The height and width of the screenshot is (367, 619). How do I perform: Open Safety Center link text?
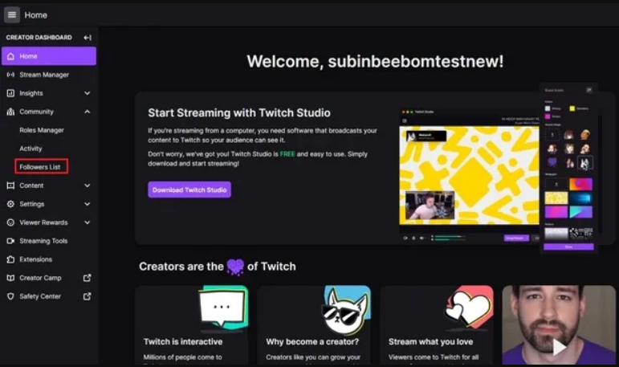pos(40,296)
